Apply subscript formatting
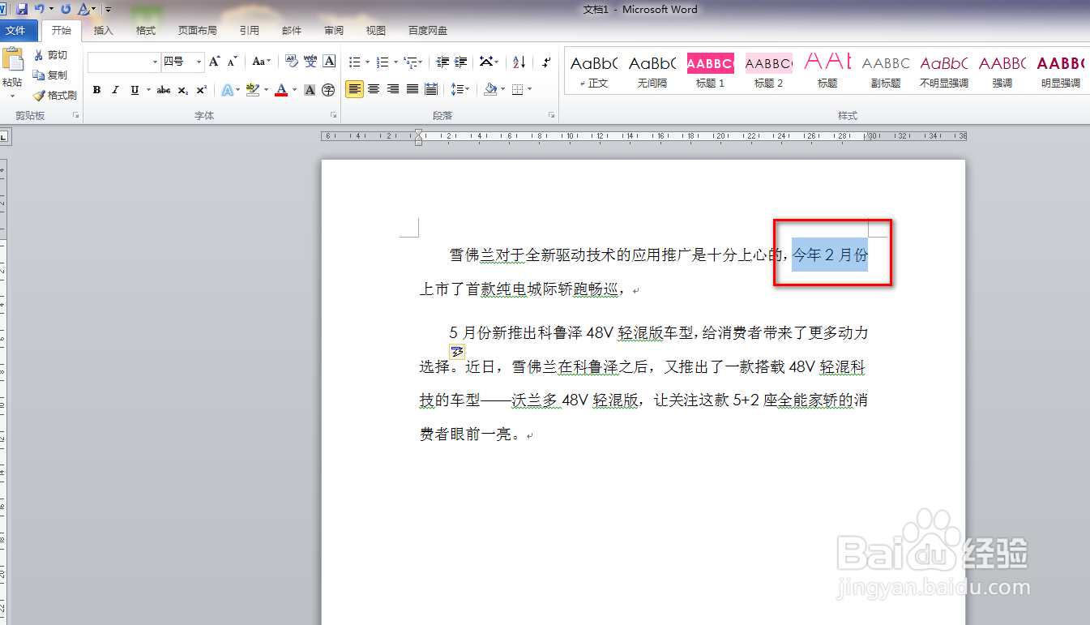This screenshot has height=625, width=1090. coord(183,90)
